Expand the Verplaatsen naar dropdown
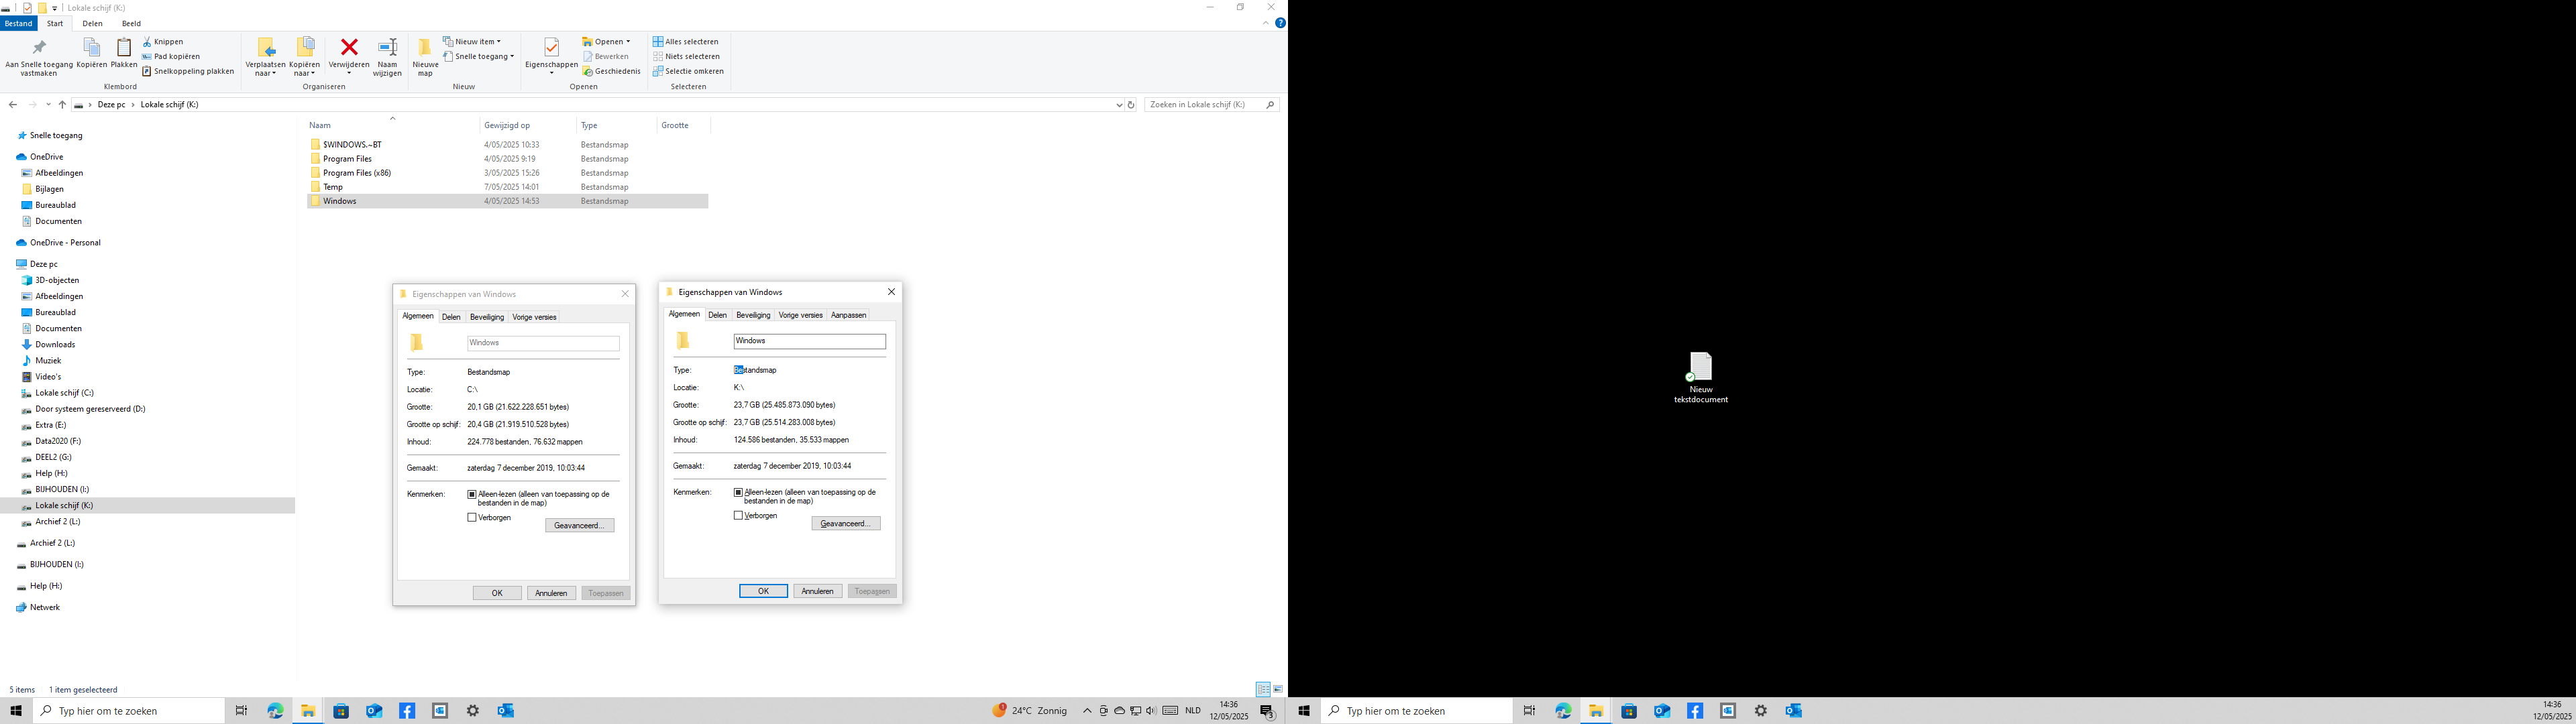This screenshot has height=724, width=2576. click(x=265, y=70)
